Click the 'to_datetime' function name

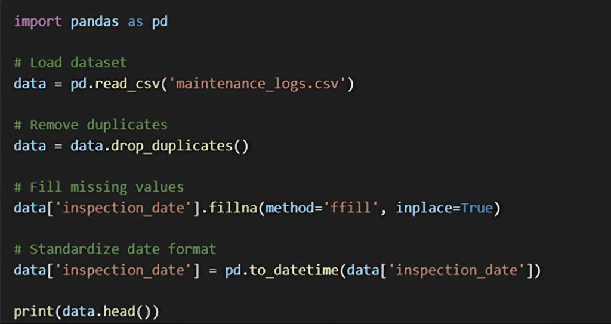[x=294, y=270]
